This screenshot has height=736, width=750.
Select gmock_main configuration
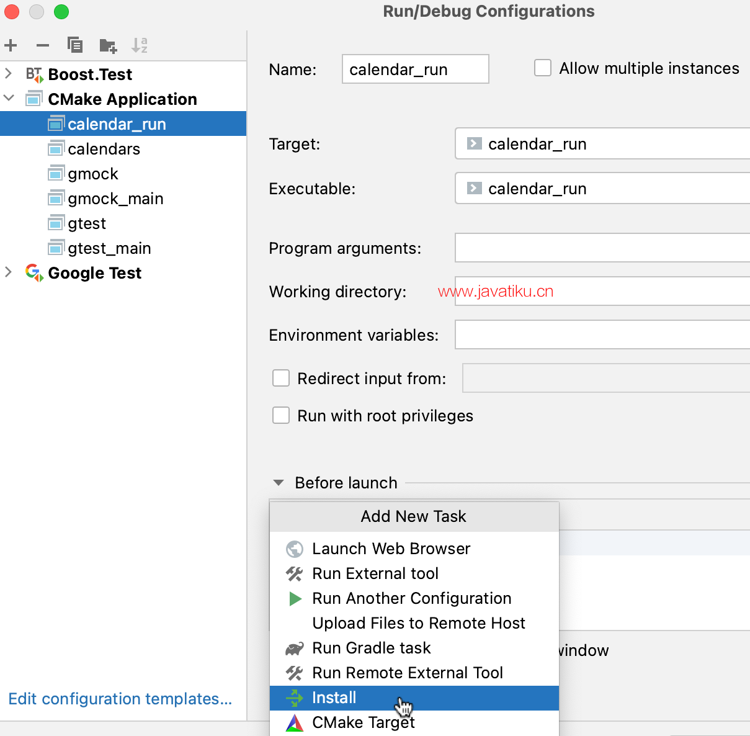[123, 199]
